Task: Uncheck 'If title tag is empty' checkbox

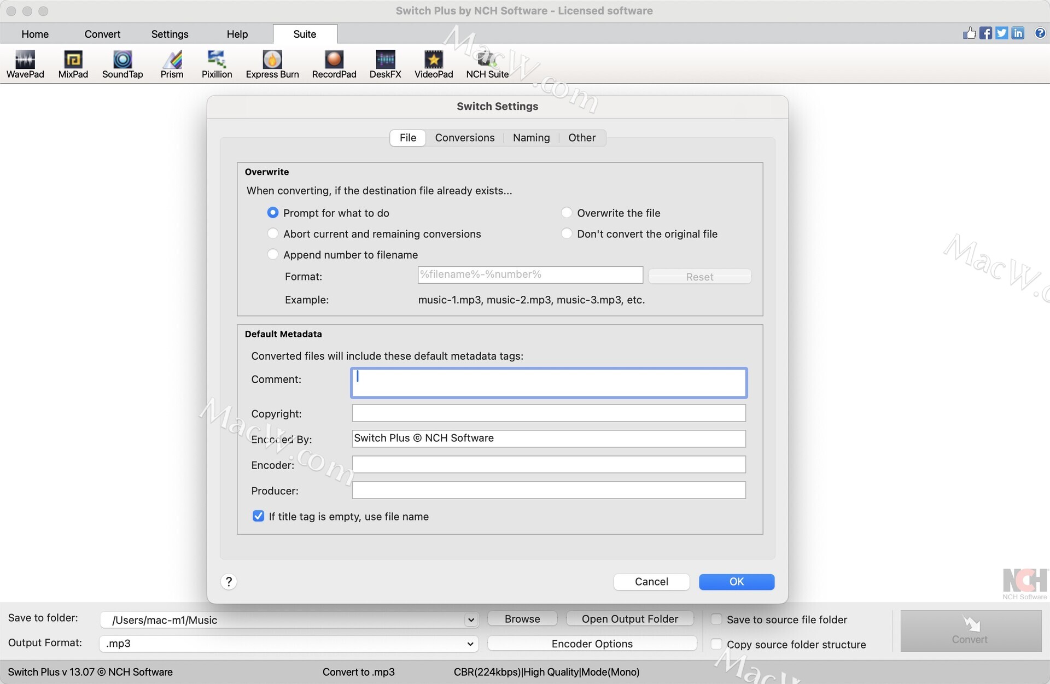Action: click(x=258, y=516)
